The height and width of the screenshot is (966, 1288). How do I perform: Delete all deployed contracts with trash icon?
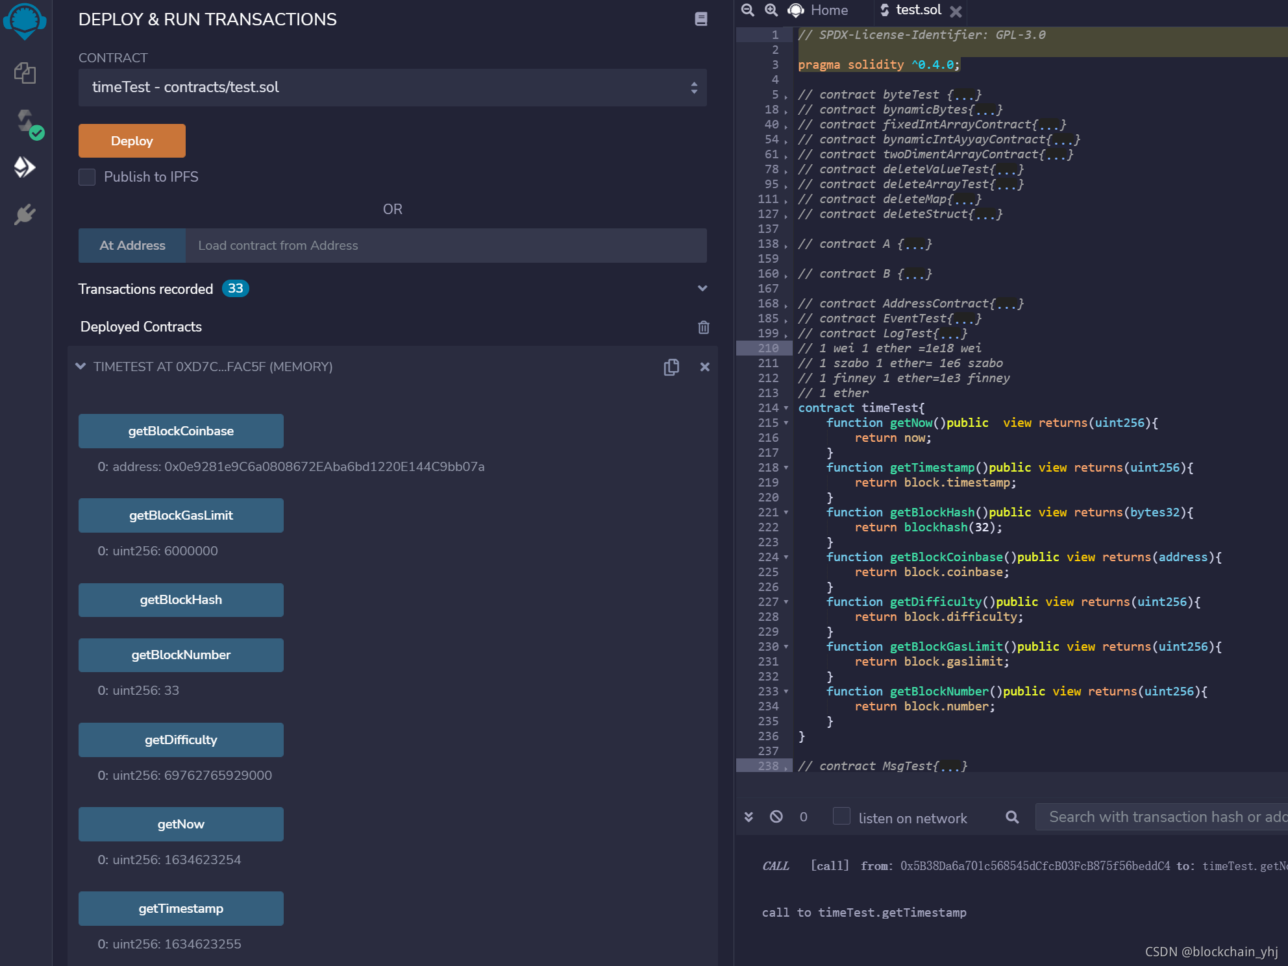click(703, 327)
